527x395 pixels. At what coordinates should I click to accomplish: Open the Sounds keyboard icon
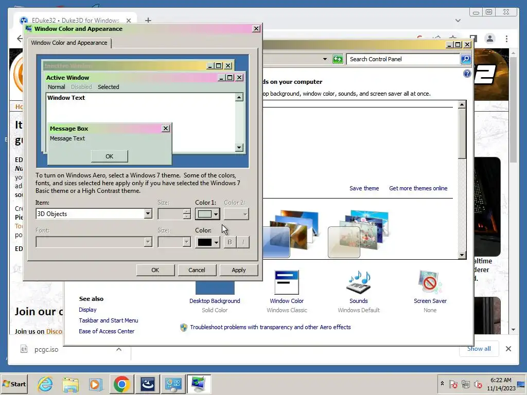coord(359,282)
